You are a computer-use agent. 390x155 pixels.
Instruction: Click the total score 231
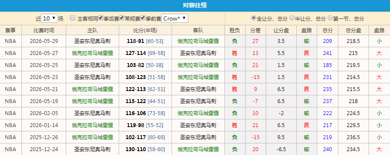pyautogui.click(x=328, y=77)
